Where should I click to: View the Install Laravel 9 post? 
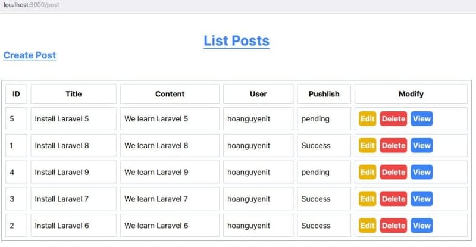[x=422, y=172]
